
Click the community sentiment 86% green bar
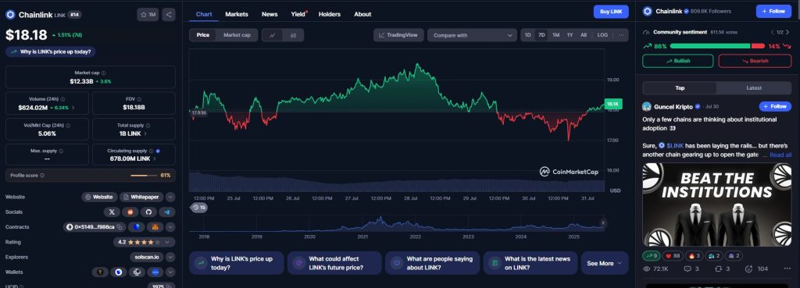pyautogui.click(x=709, y=46)
